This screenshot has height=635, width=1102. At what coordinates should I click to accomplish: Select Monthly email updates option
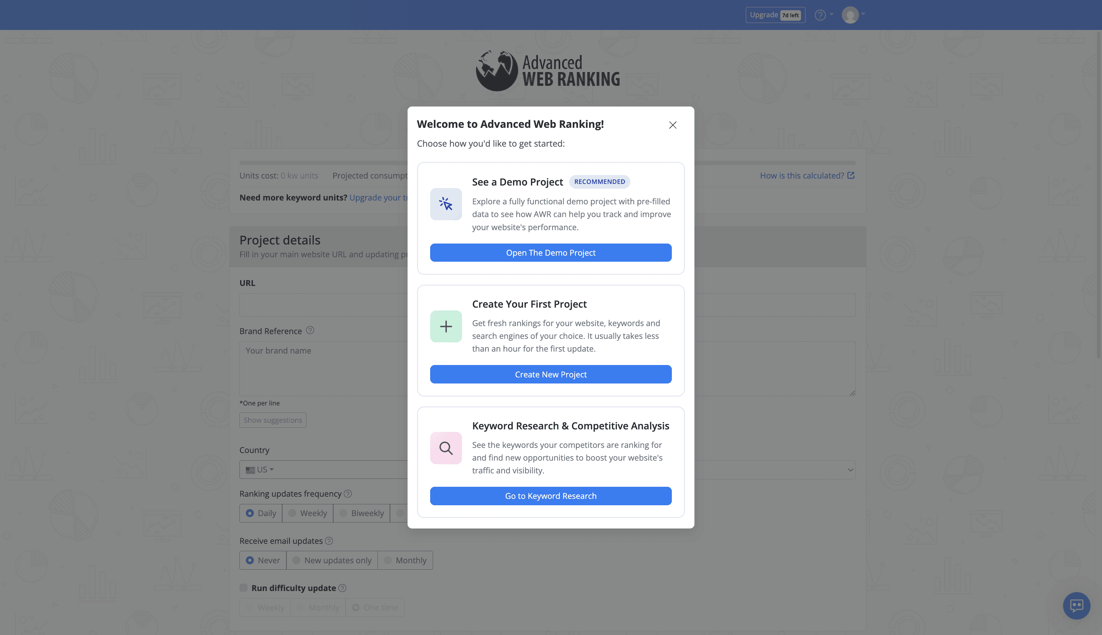405,560
